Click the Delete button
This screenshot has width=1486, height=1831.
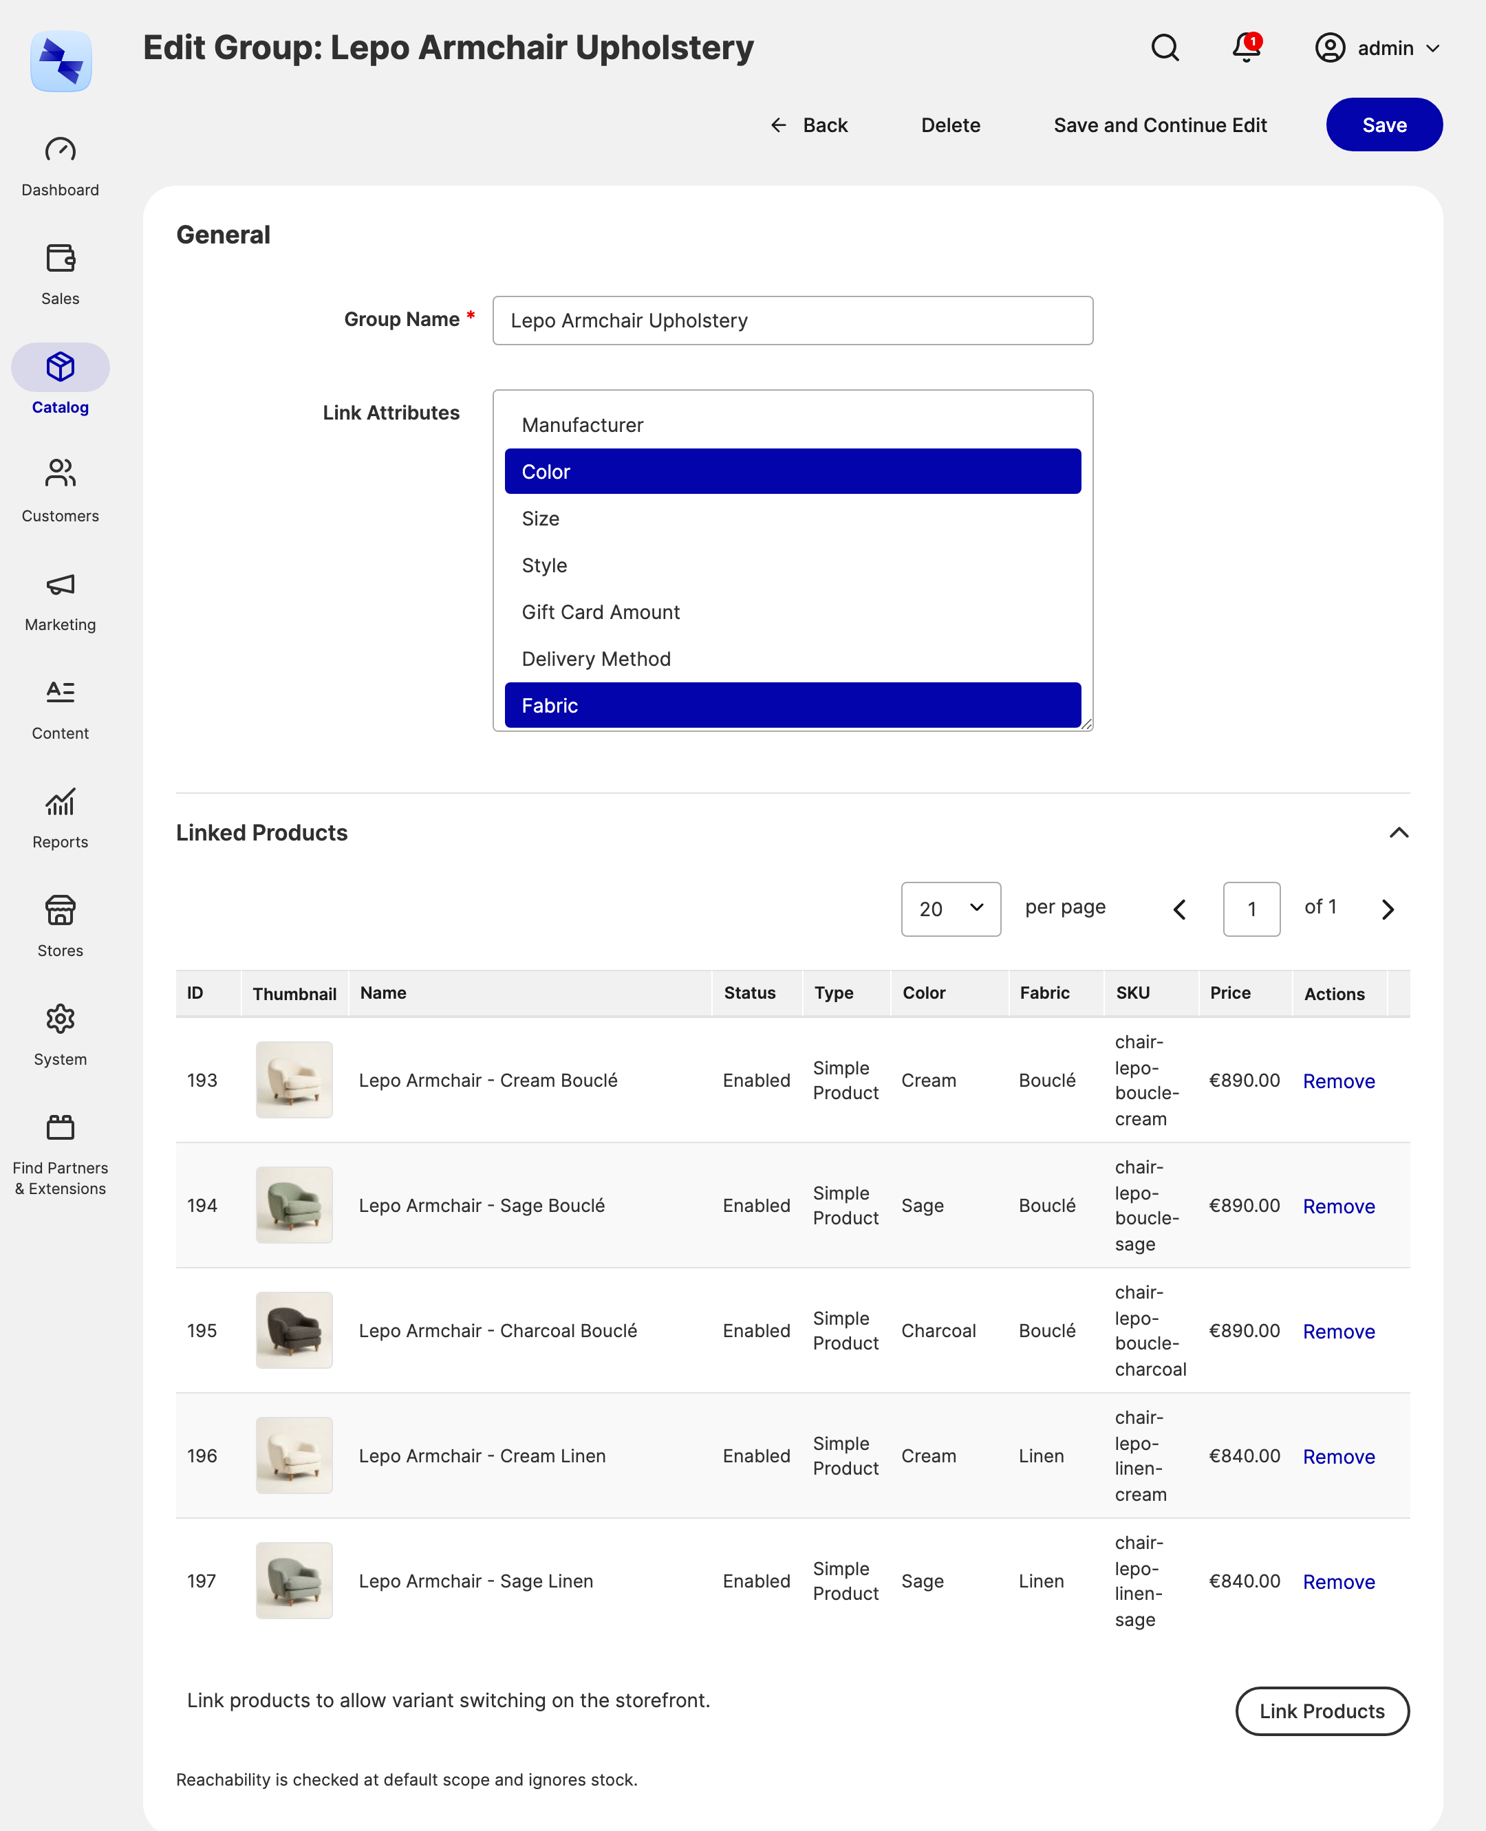pos(950,125)
